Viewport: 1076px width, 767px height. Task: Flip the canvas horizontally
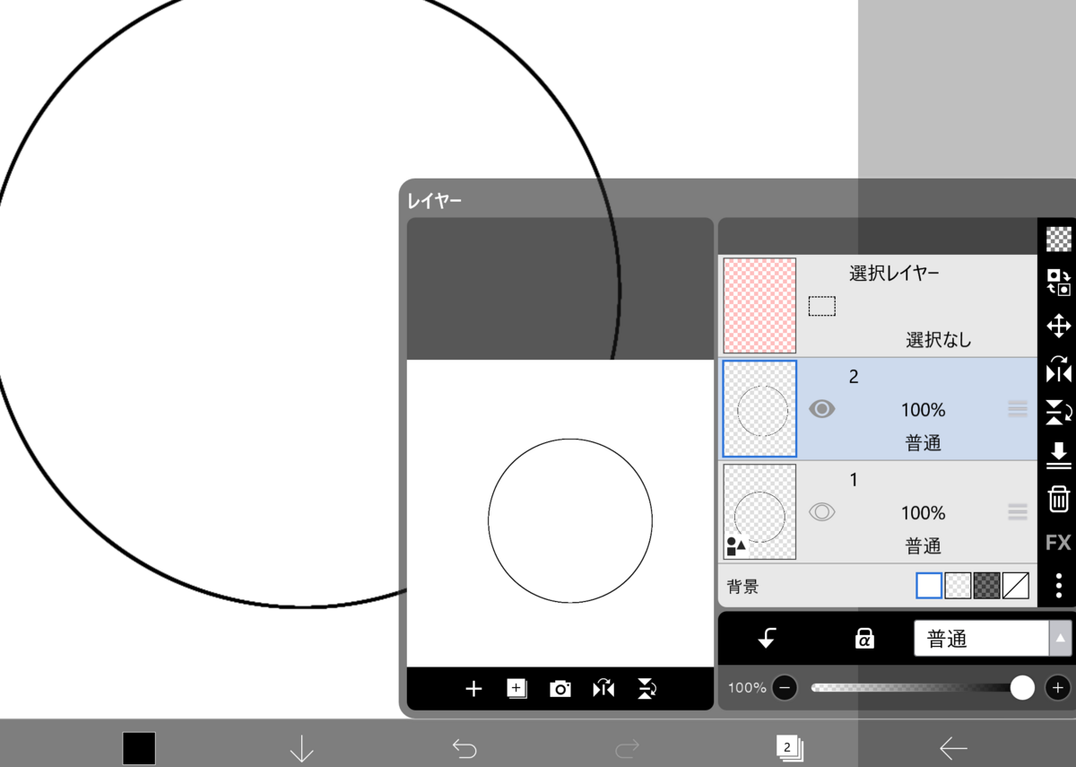click(603, 689)
